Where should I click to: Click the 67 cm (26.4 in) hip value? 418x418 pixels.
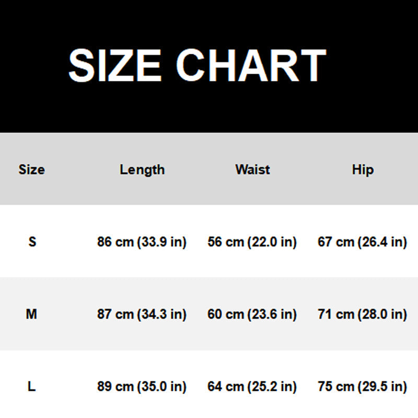coord(363,242)
